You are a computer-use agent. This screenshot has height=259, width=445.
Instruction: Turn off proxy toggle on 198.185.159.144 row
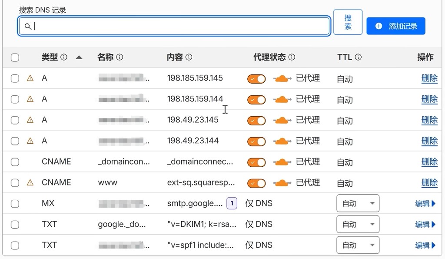tap(256, 100)
